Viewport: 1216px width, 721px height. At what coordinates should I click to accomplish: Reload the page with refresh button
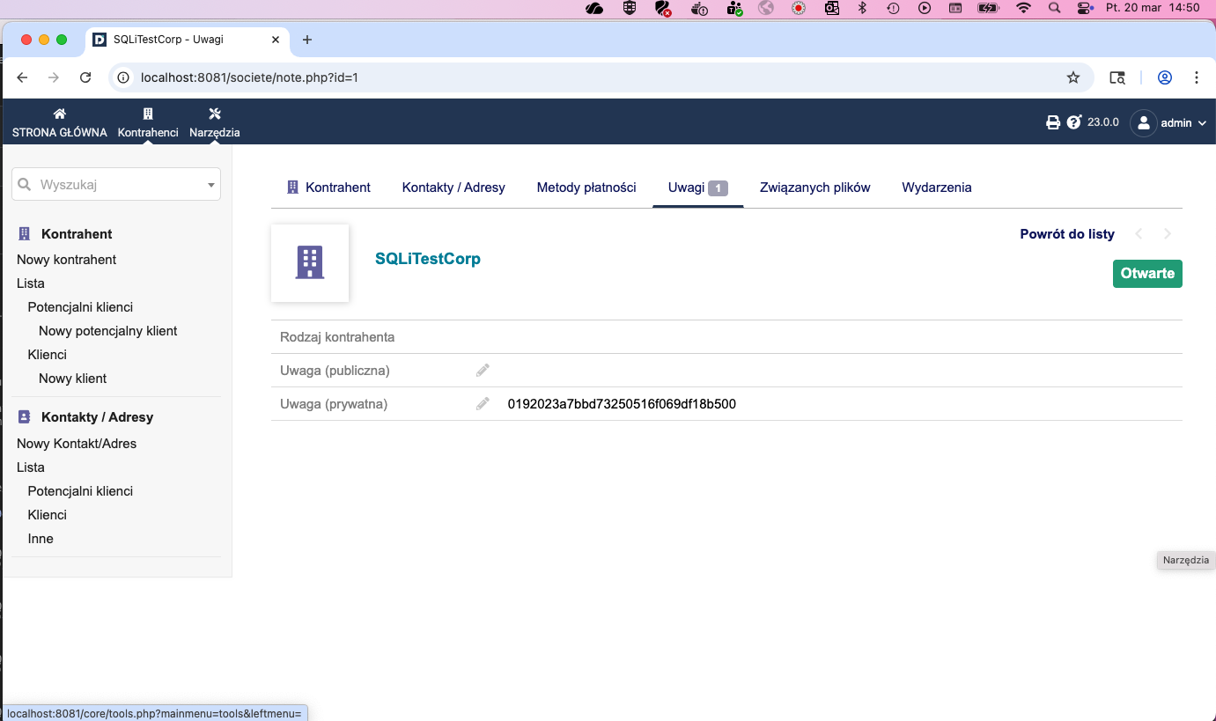(x=85, y=77)
